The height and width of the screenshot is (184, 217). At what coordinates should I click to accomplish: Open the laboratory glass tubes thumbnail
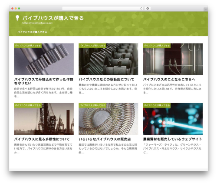click(173, 59)
